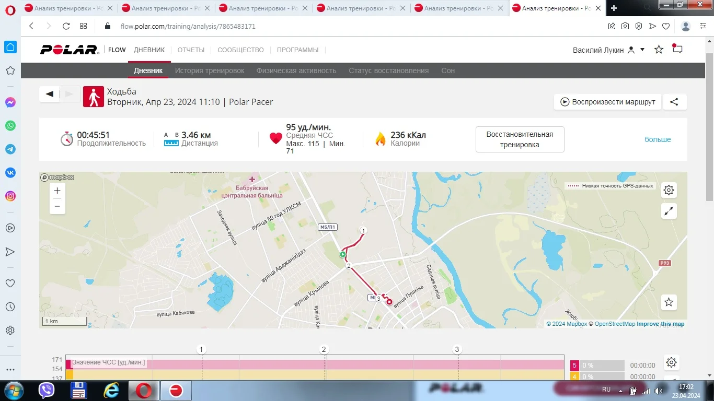The width and height of the screenshot is (714, 401).
Task: Reload the current page
Action: [x=66, y=26]
